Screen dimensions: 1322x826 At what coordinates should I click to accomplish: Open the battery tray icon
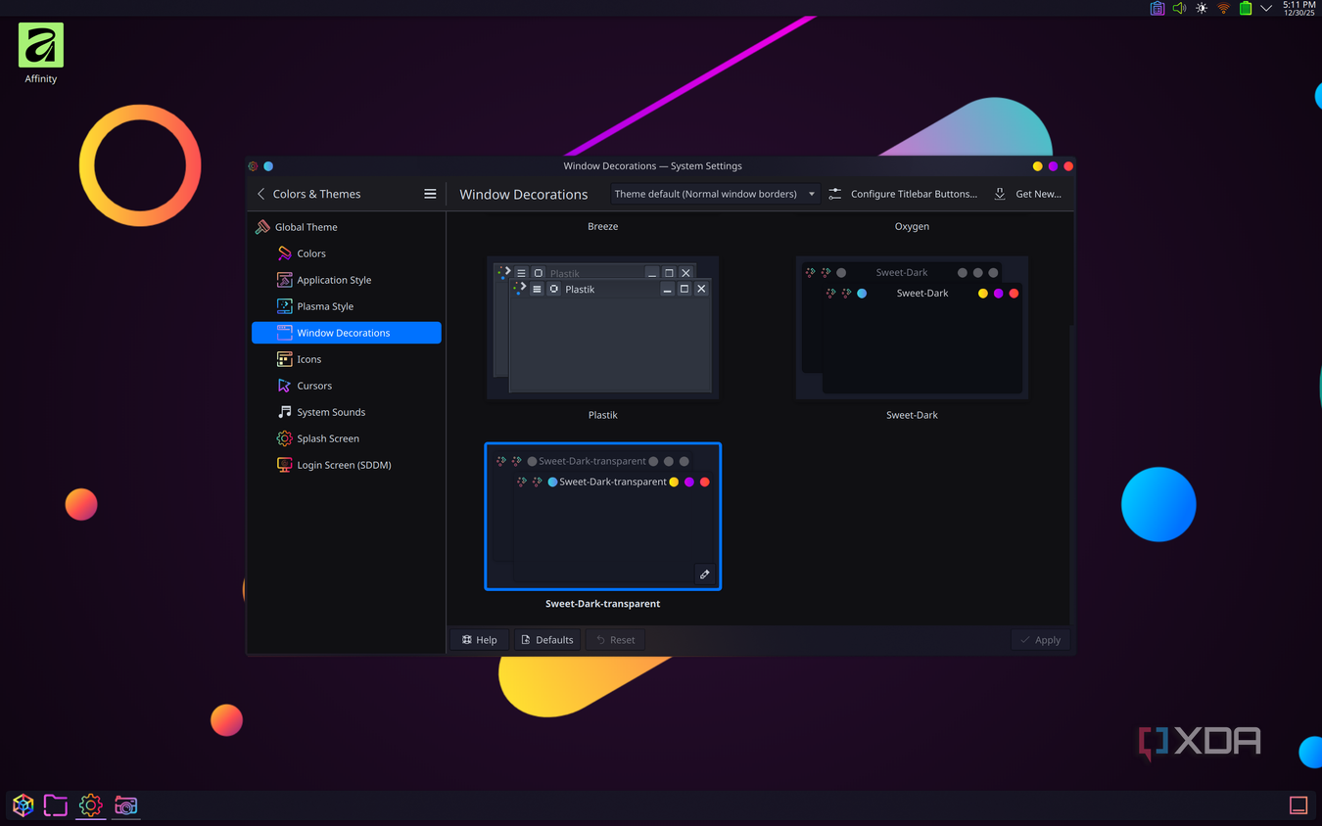(1246, 8)
